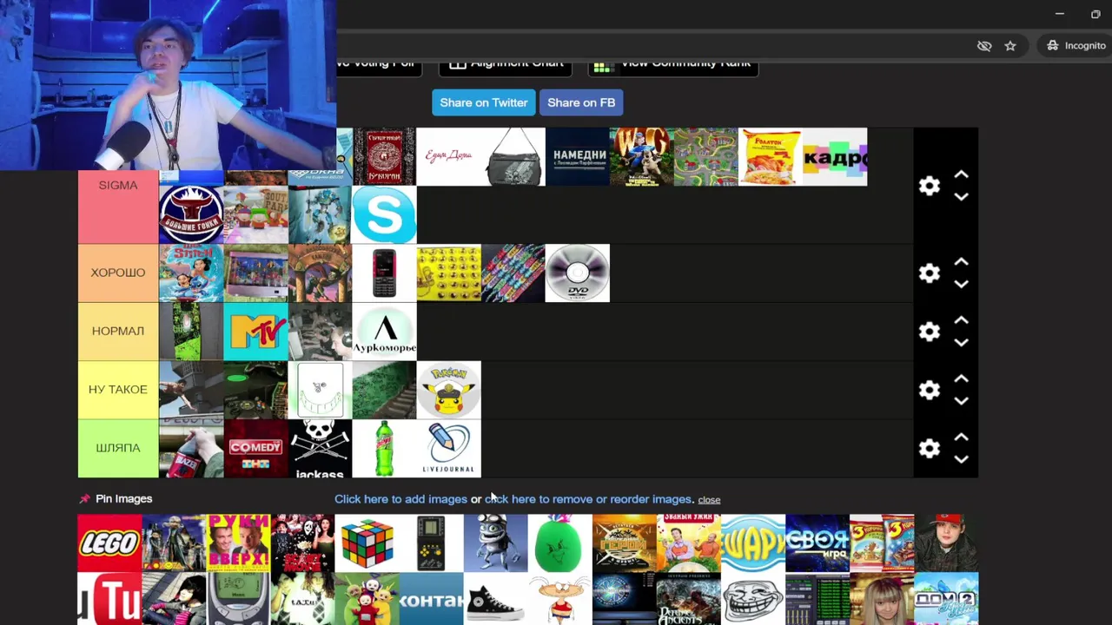Click the Share on FB button
Screen dimensions: 1112x625
tap(581, 102)
